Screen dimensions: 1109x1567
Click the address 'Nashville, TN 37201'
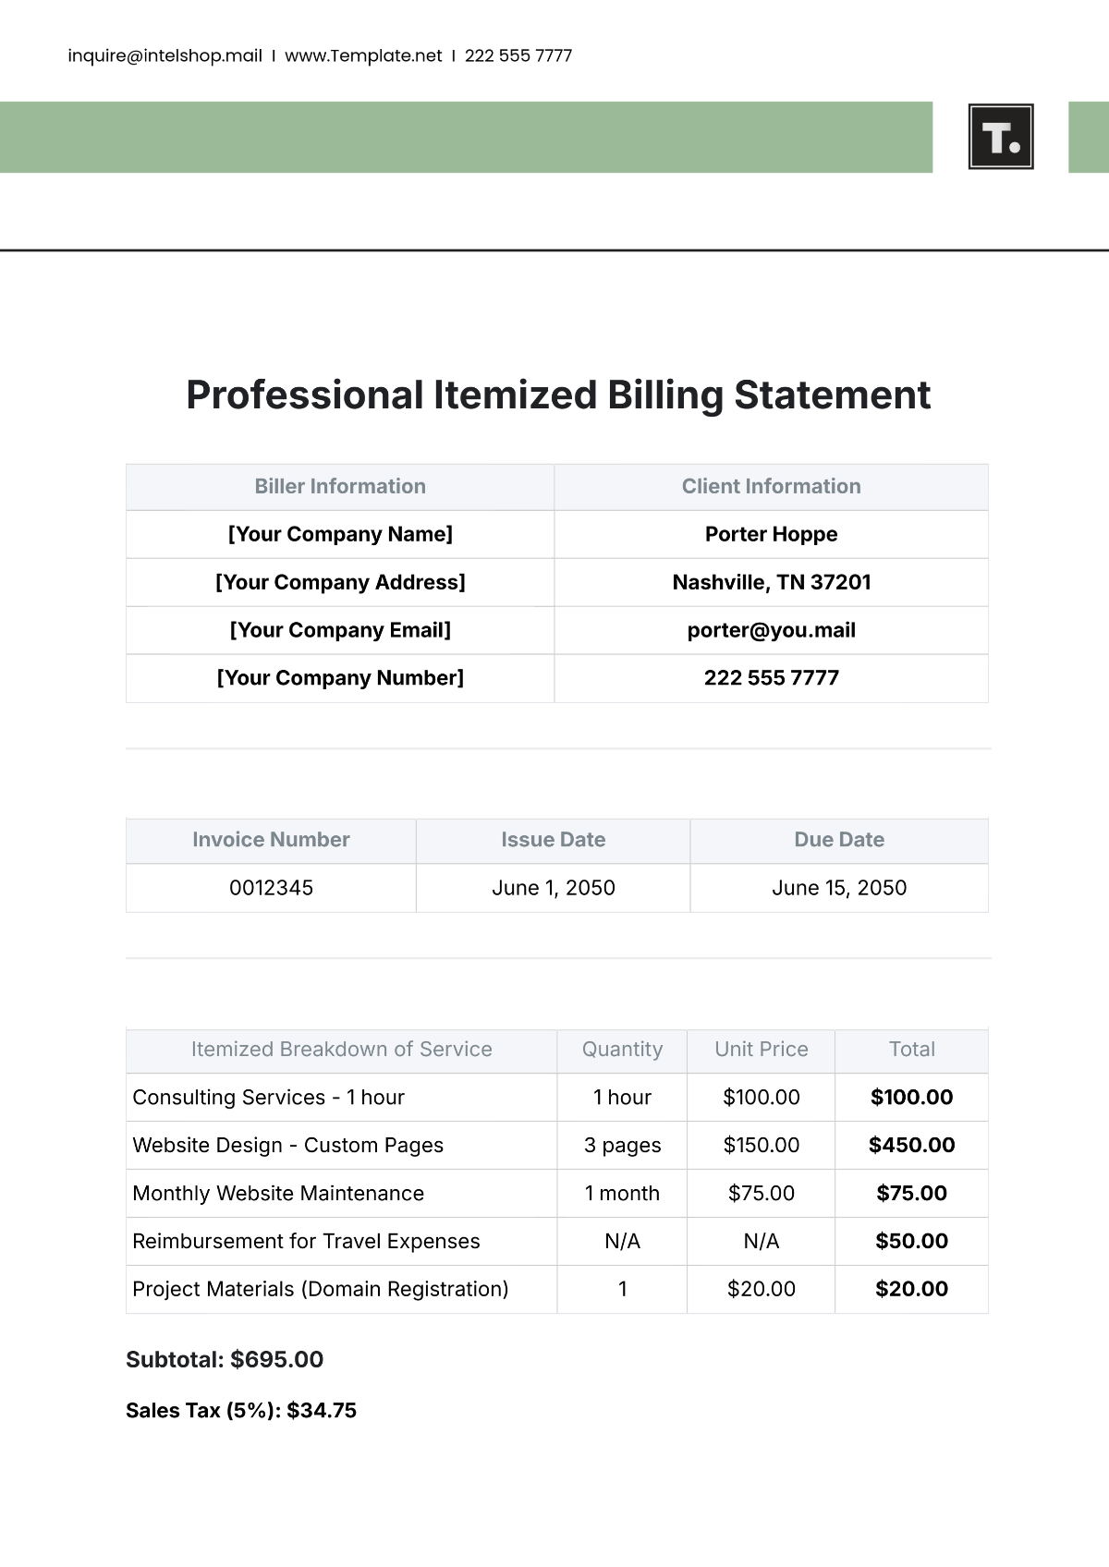772,582
